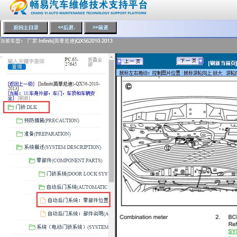Image resolution: width=237 pixels, height=237 pixels.
Task: Open the 自动后门系统：零部件位置 page
Action: pyautogui.click(x=78, y=201)
